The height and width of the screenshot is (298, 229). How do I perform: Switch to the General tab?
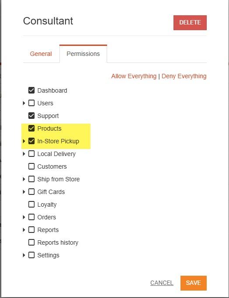pyautogui.click(x=41, y=54)
